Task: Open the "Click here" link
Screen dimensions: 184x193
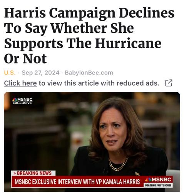Action: coord(20,83)
